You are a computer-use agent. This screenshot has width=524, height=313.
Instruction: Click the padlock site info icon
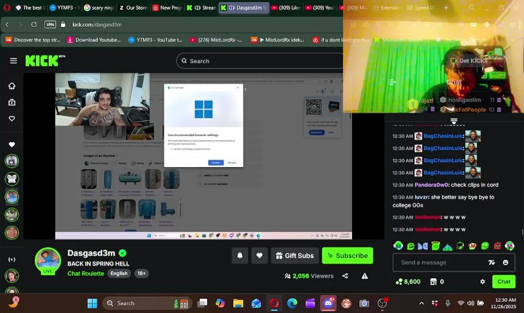(x=63, y=24)
